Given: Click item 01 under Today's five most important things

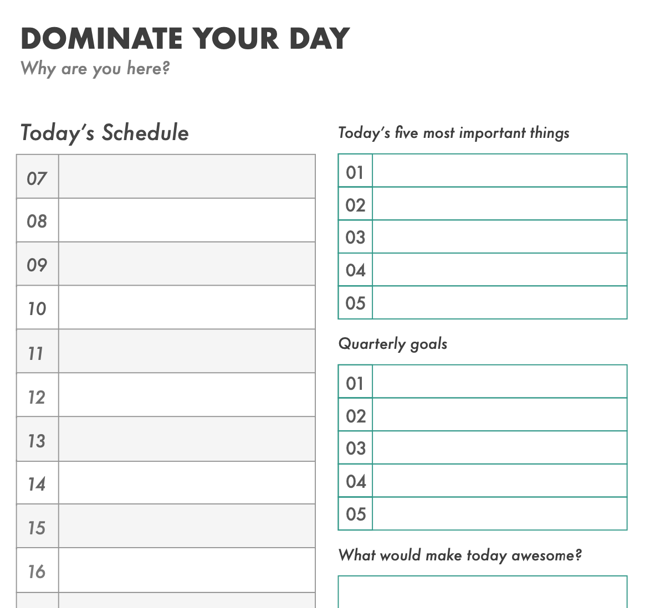Looking at the screenshot, I should click(499, 171).
